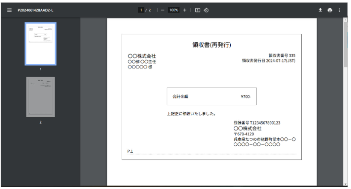Select the page 2 thumbnail

tap(40, 97)
